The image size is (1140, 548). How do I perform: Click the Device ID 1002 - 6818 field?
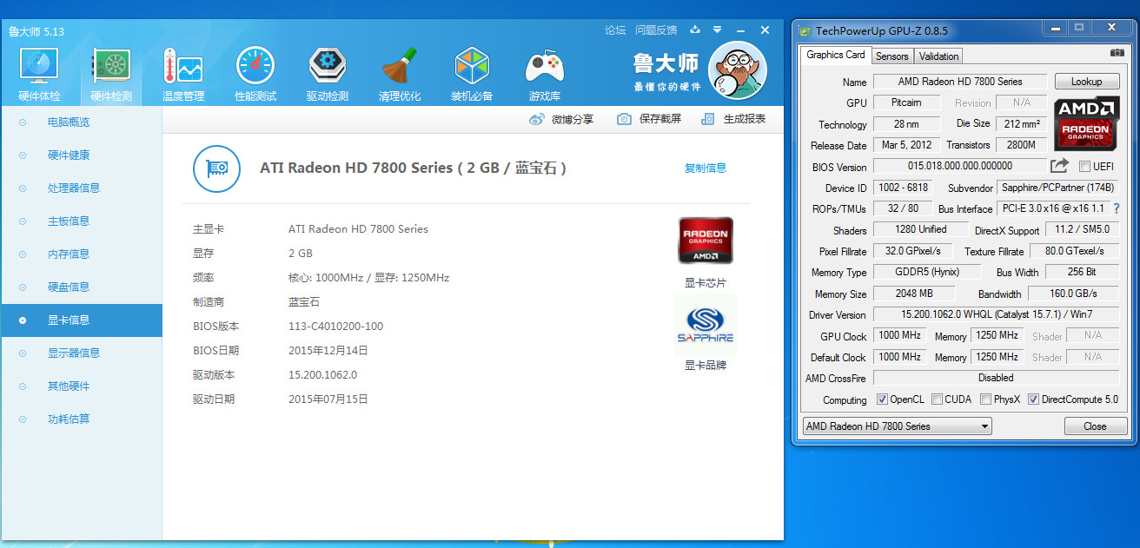903,188
